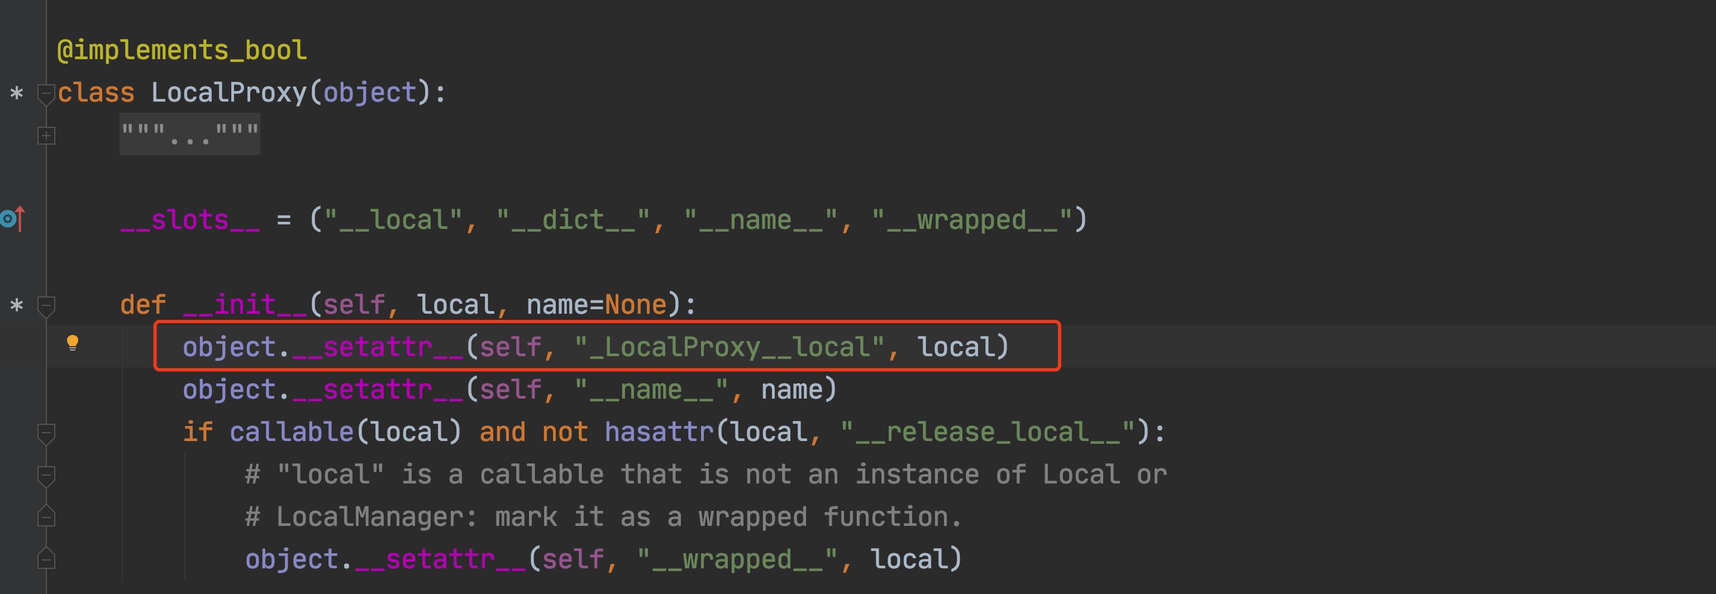Click the fold end marker beside '# LocalManager' comment
The width and height of the screenshot is (1716, 594).
point(46,516)
